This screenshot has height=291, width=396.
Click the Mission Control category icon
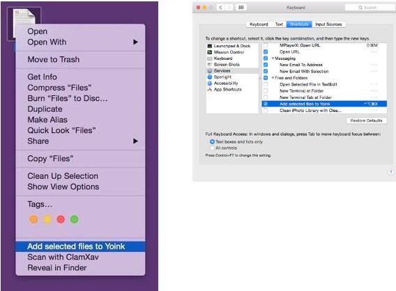(209, 52)
